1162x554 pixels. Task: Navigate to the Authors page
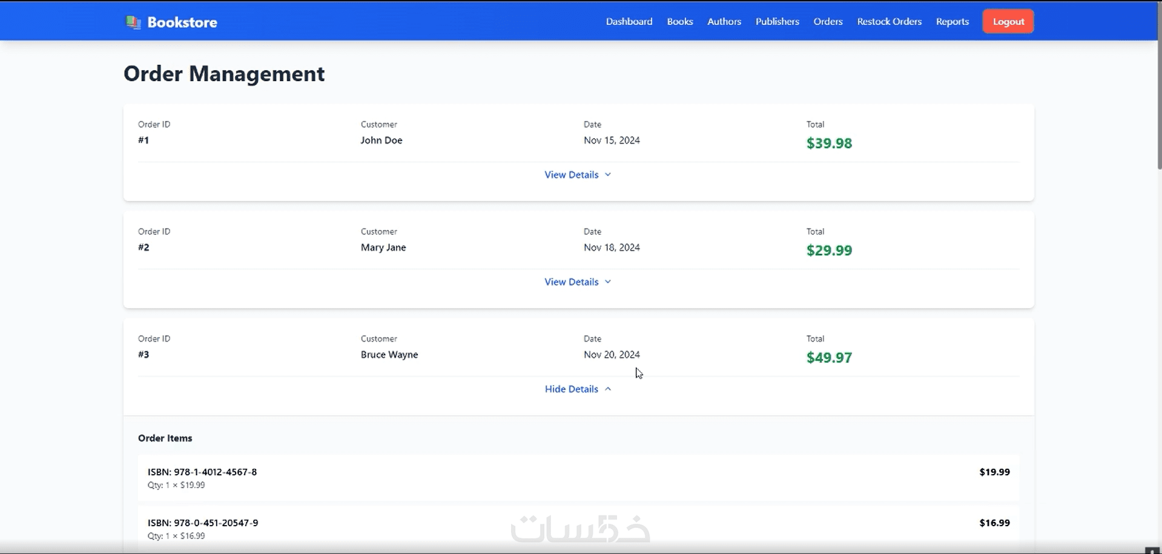coord(724,22)
